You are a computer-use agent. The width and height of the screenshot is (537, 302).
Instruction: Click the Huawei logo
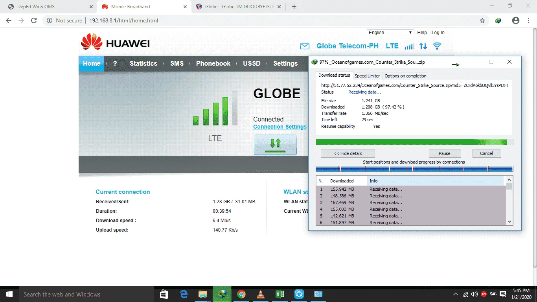(x=115, y=42)
